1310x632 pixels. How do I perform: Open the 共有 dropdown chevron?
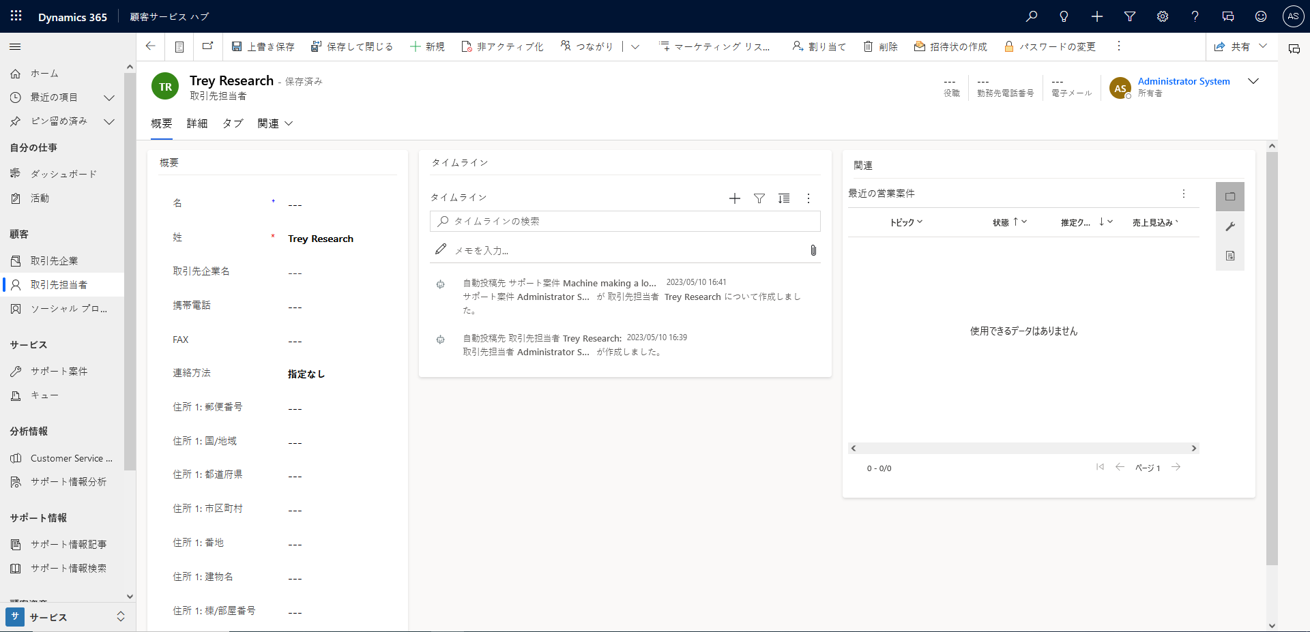[1263, 46]
